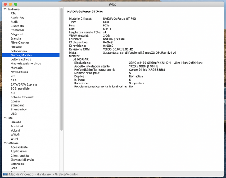Click Hardware in the bottom path bar
Image resolution: width=226 pixels, height=178 pixels.
pyautogui.click(x=44, y=175)
